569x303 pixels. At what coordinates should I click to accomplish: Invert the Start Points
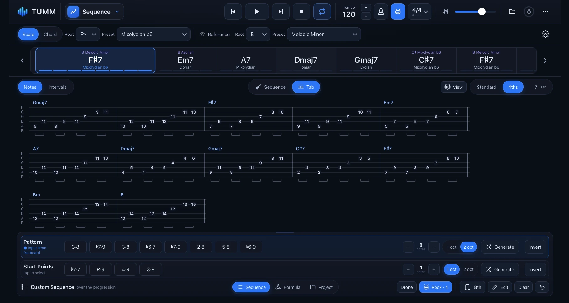[535, 269]
